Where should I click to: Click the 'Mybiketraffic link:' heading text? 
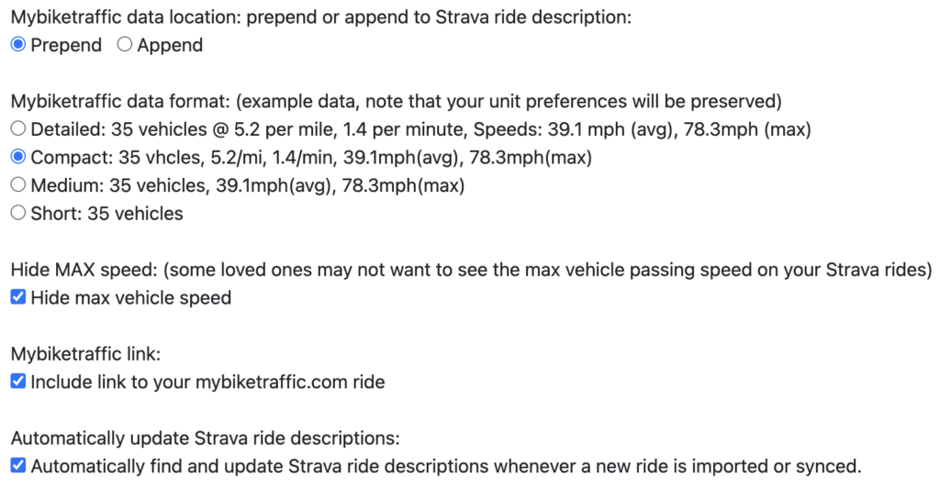coord(85,354)
